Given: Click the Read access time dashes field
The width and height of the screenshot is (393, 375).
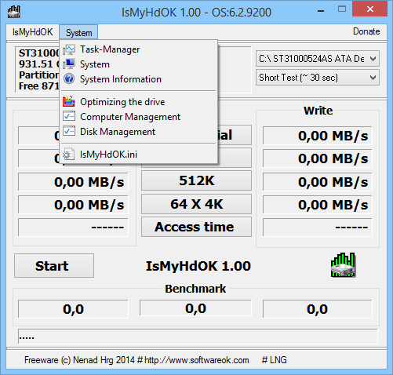Looking at the screenshot, I should [x=73, y=228].
